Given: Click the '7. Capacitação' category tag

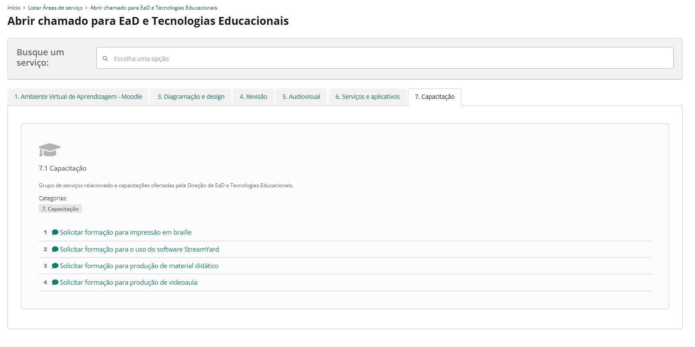Looking at the screenshot, I should [60, 209].
